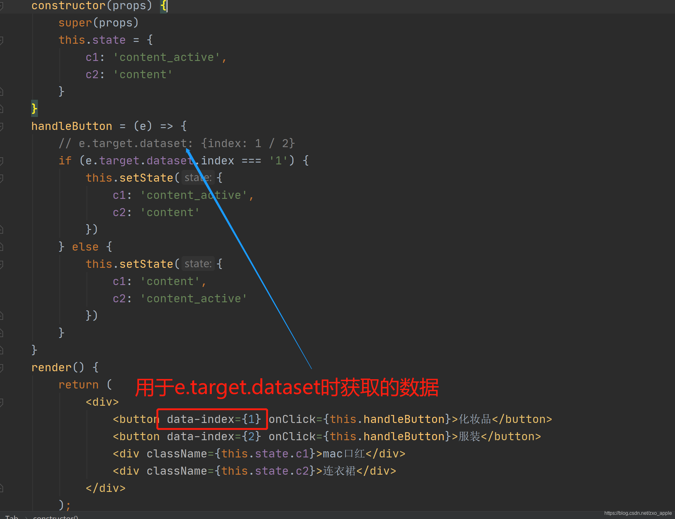The image size is (675, 519).
Task: Collapse the this.state object fold marker
Action: tap(1, 40)
